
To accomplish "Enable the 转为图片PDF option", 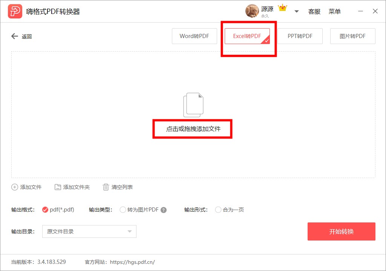I will coord(123,210).
